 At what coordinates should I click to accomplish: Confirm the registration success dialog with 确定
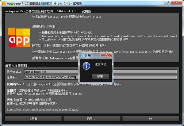[100, 77]
